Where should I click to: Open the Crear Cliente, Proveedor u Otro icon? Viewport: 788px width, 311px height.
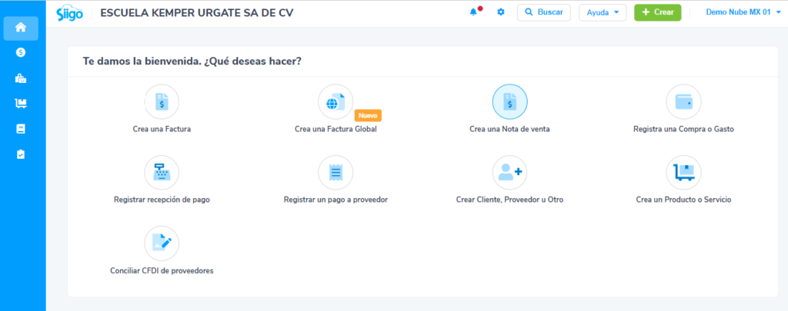coord(509,172)
